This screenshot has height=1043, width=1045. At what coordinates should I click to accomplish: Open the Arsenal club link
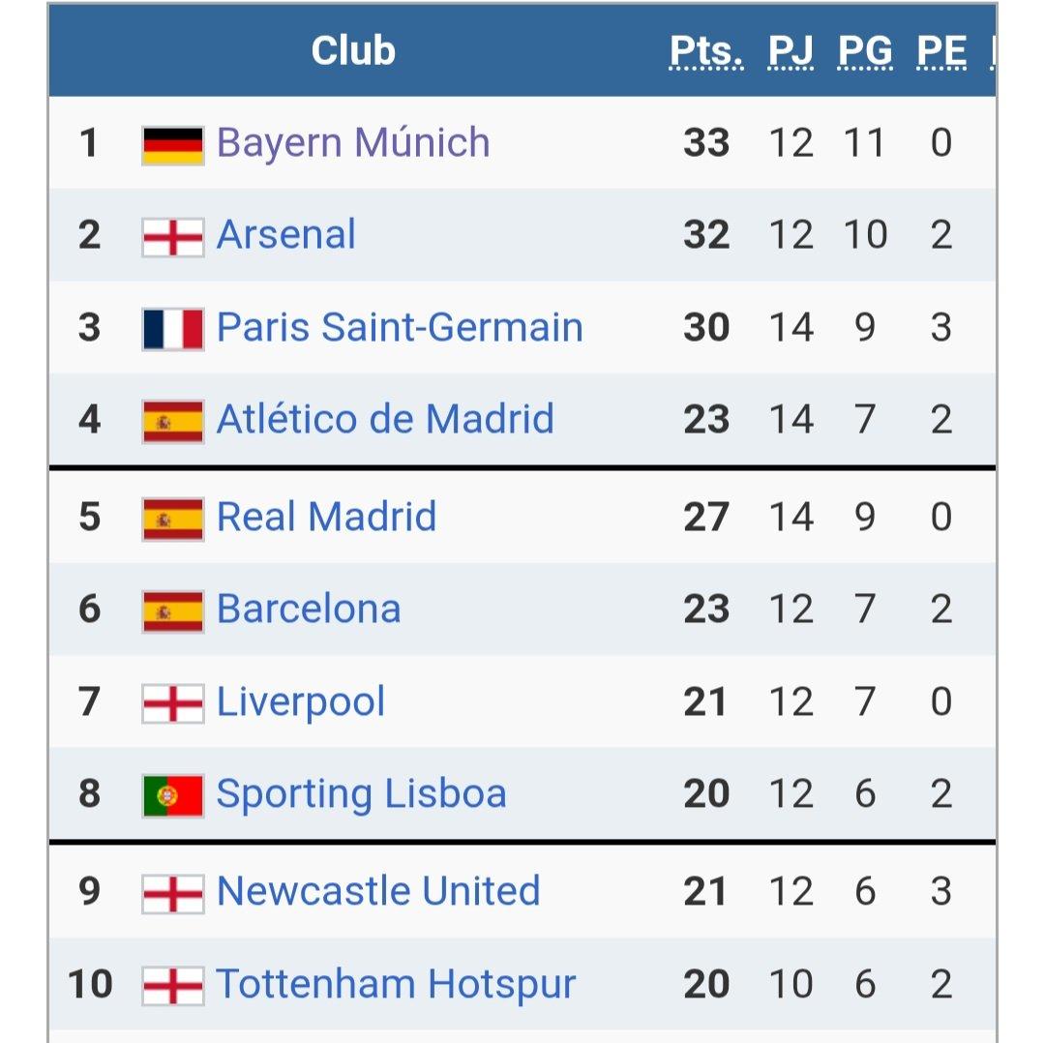[x=286, y=235]
